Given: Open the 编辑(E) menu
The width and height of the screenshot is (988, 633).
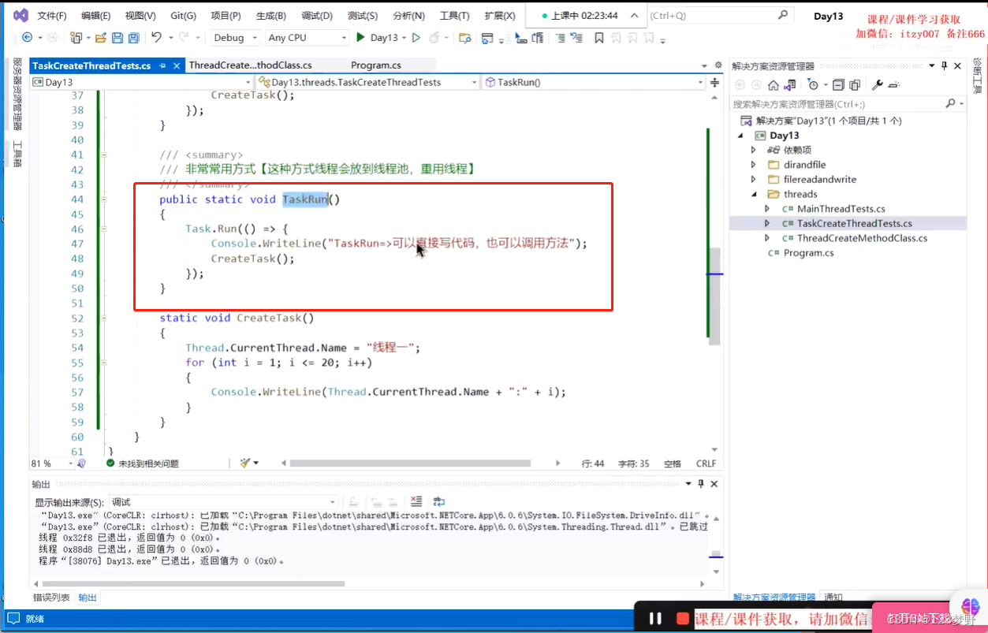Looking at the screenshot, I should (x=96, y=16).
